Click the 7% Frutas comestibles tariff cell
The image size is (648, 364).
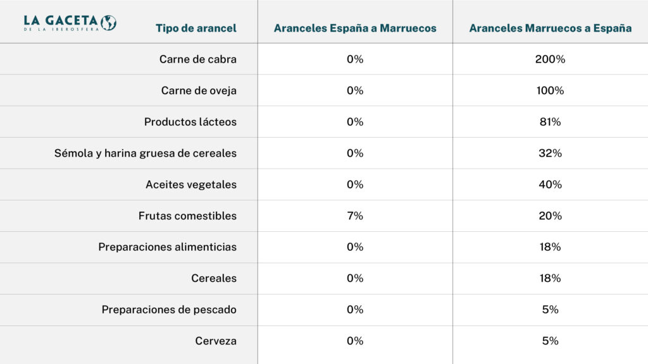[x=355, y=216]
